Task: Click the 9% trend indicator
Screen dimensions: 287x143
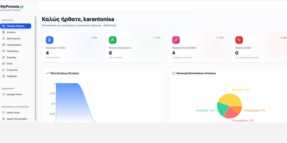Action: pyautogui.click(x=94, y=38)
